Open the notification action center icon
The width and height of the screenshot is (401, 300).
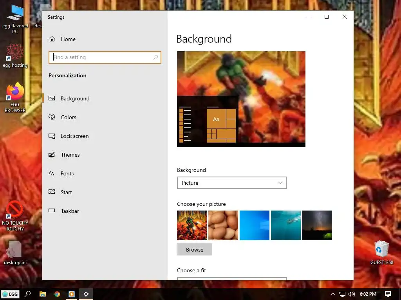point(388,294)
